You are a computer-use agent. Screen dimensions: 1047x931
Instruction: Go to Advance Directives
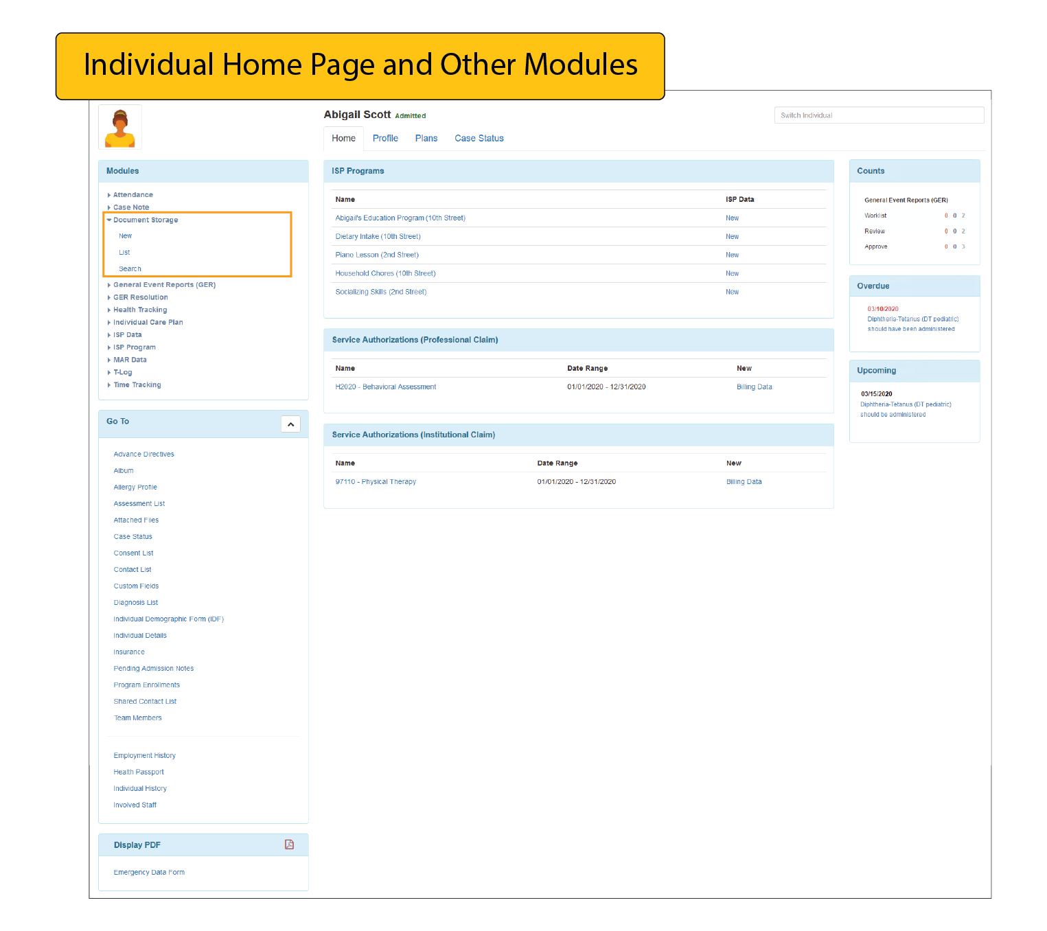tap(143, 455)
